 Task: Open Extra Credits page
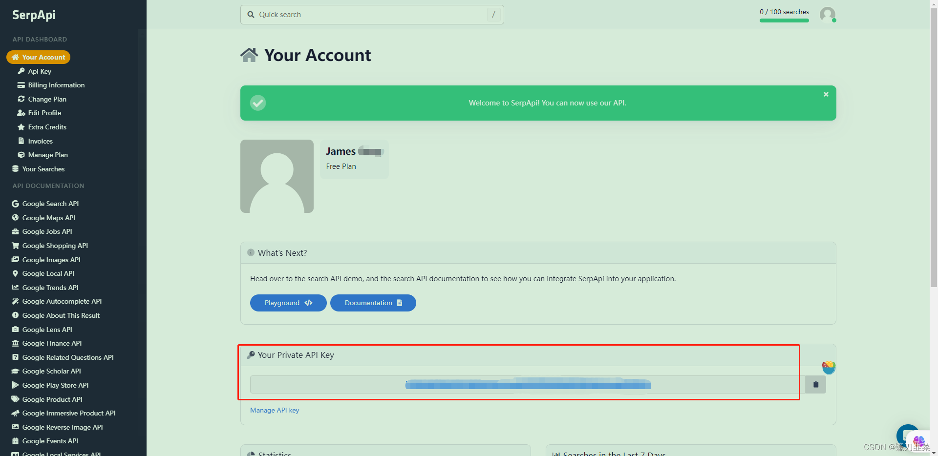(x=42, y=127)
